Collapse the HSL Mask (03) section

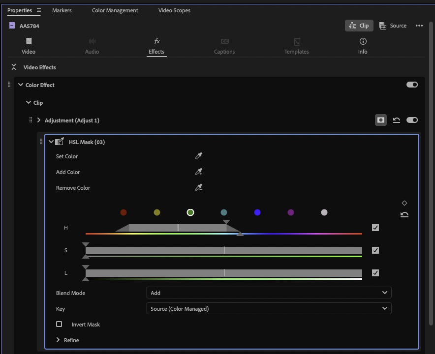point(51,142)
